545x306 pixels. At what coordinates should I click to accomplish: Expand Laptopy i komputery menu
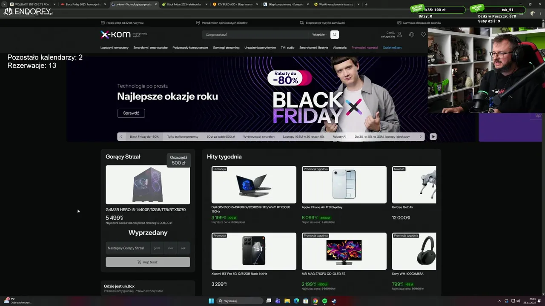[115, 48]
